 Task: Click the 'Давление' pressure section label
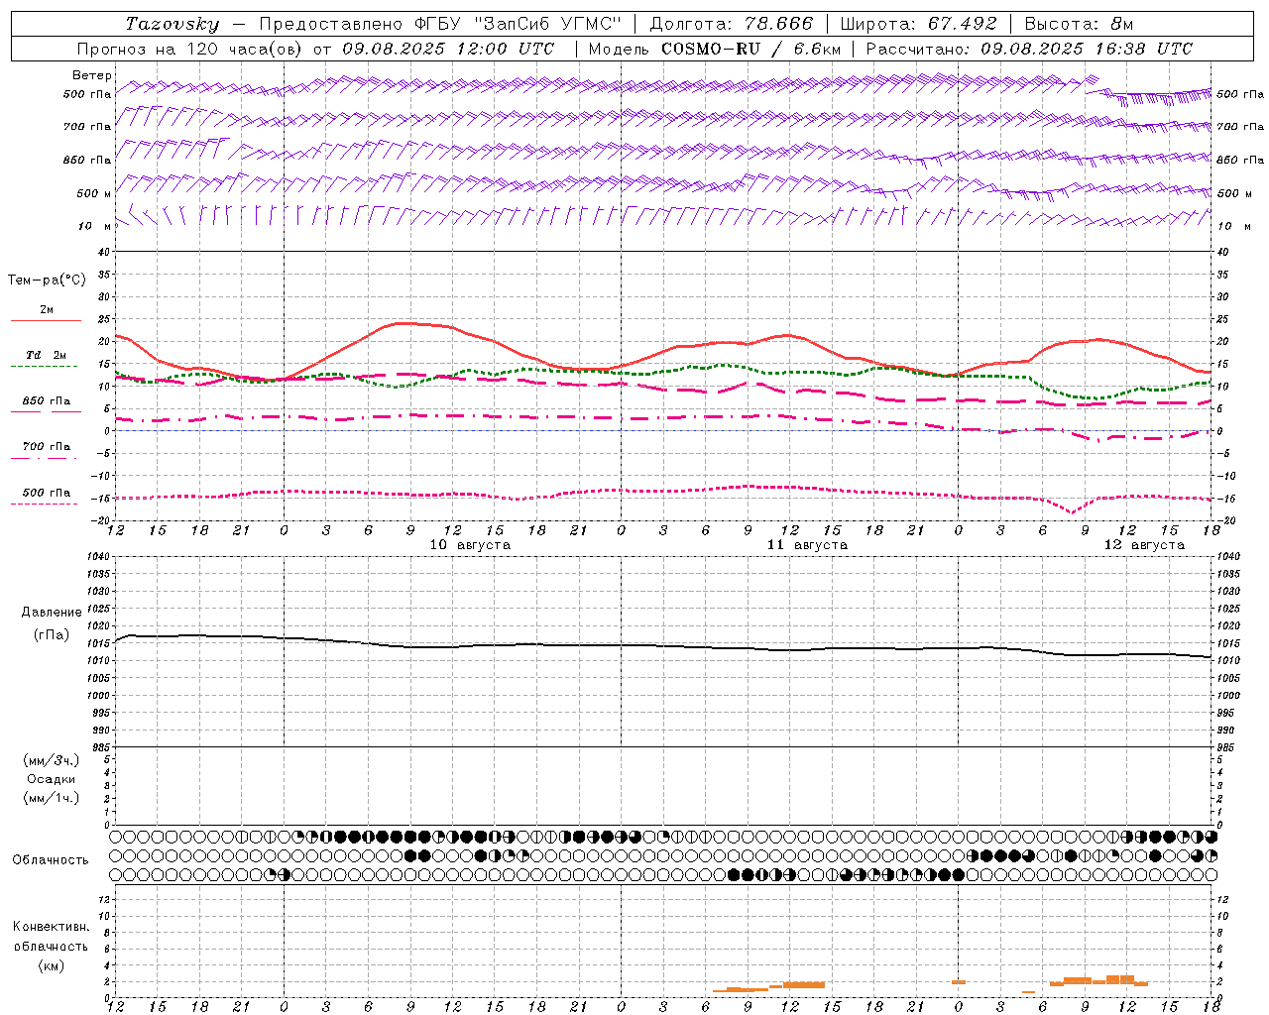[x=52, y=613]
